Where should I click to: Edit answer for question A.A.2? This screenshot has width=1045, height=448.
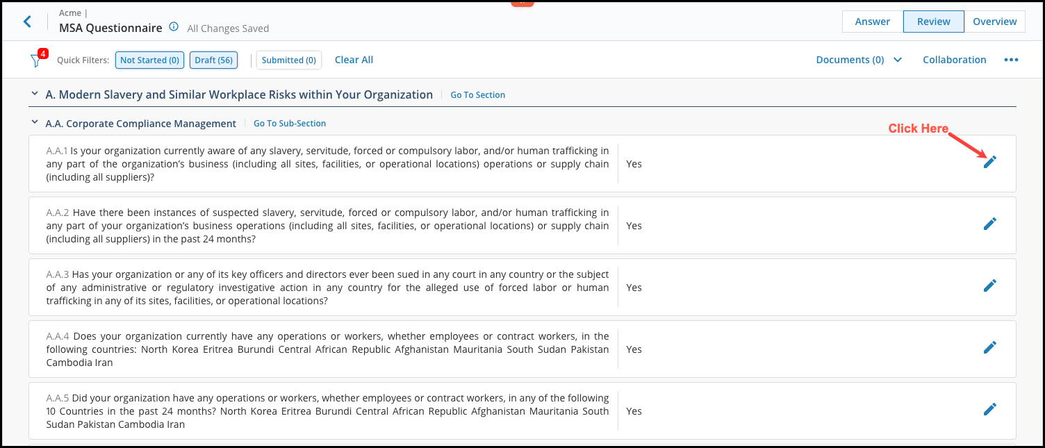click(990, 224)
